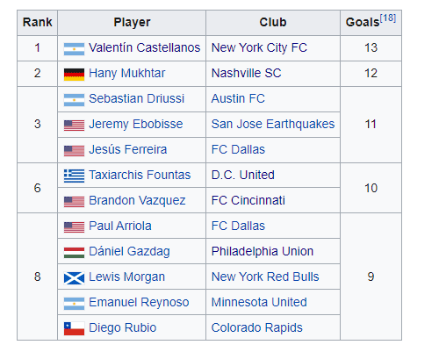The width and height of the screenshot is (439, 352).
Task: Click the New York Red Bulls link
Action: click(265, 277)
